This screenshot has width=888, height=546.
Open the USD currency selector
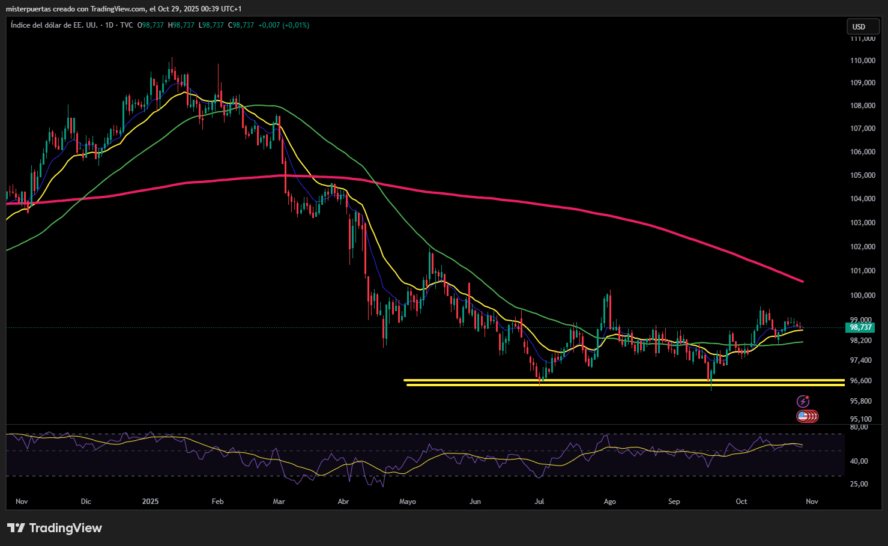pos(863,26)
